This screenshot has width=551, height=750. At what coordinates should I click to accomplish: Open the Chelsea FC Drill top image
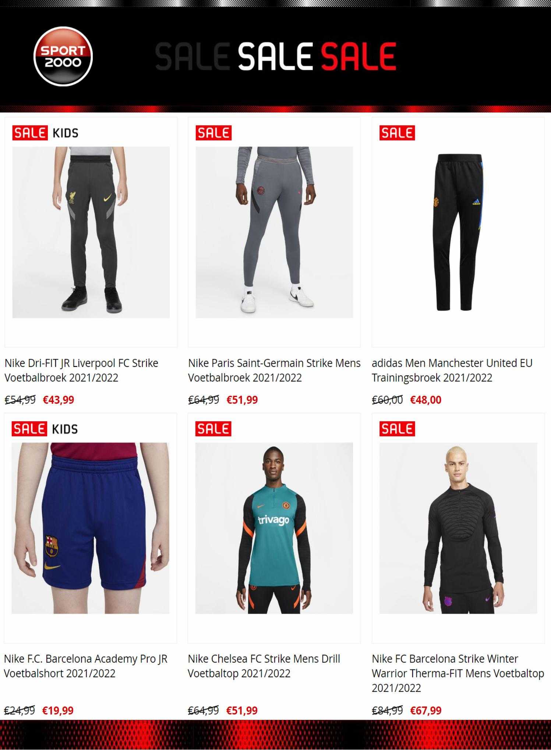(x=274, y=528)
